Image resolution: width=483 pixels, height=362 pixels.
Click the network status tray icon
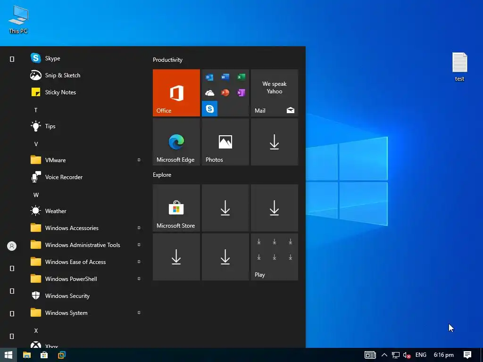[x=396, y=355]
